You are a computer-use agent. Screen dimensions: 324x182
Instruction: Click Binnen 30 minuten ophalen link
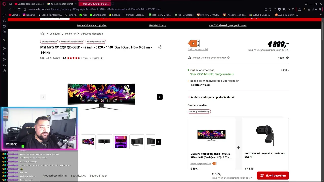pyautogui.click(x=92, y=25)
